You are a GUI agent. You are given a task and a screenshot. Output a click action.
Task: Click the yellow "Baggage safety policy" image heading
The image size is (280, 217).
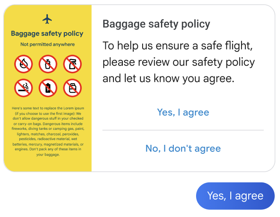47,34
